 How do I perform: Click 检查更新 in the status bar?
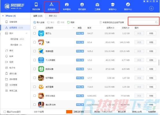point(152,112)
